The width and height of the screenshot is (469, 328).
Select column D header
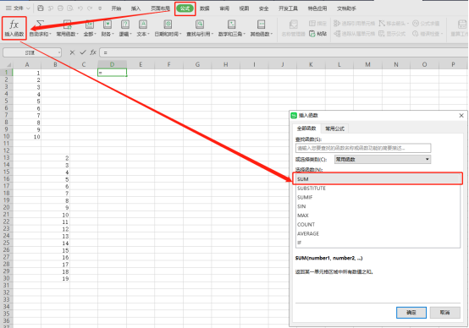coord(112,64)
